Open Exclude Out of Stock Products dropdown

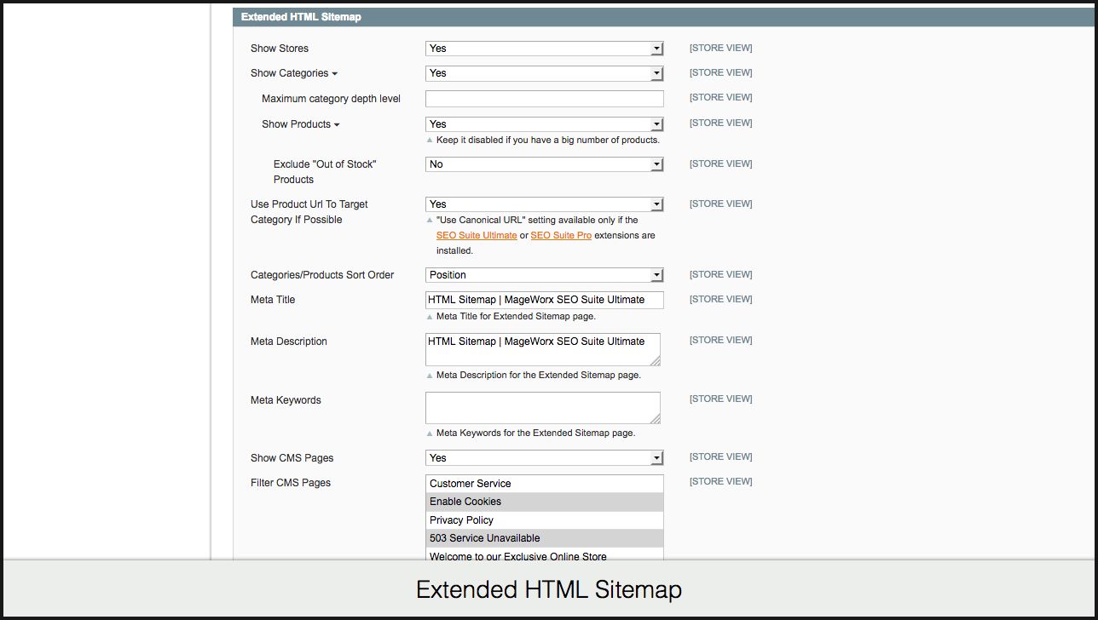544,164
